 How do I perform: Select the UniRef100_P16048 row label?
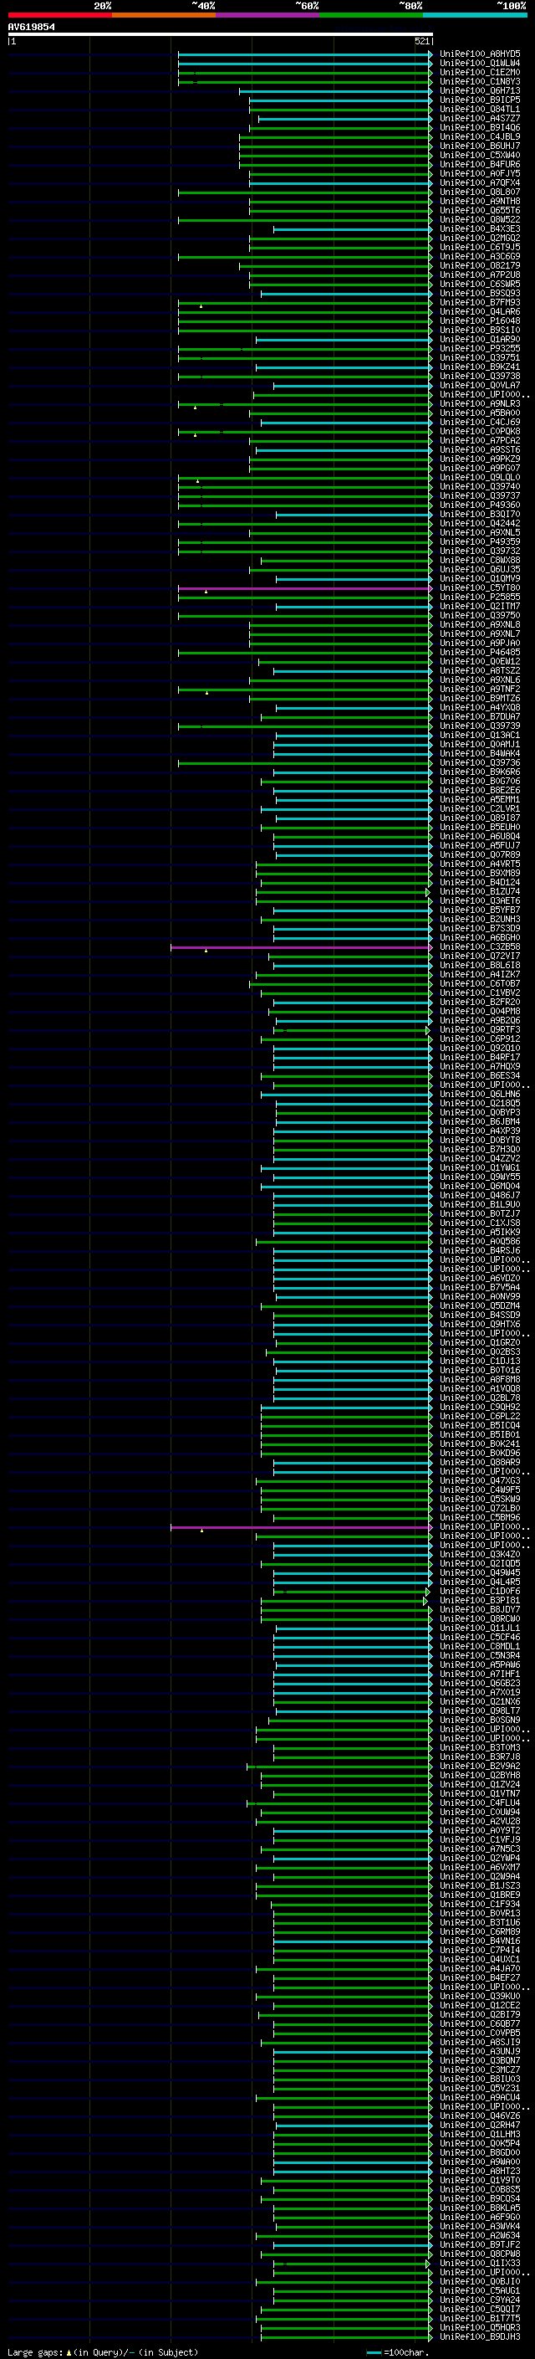coord(480,321)
